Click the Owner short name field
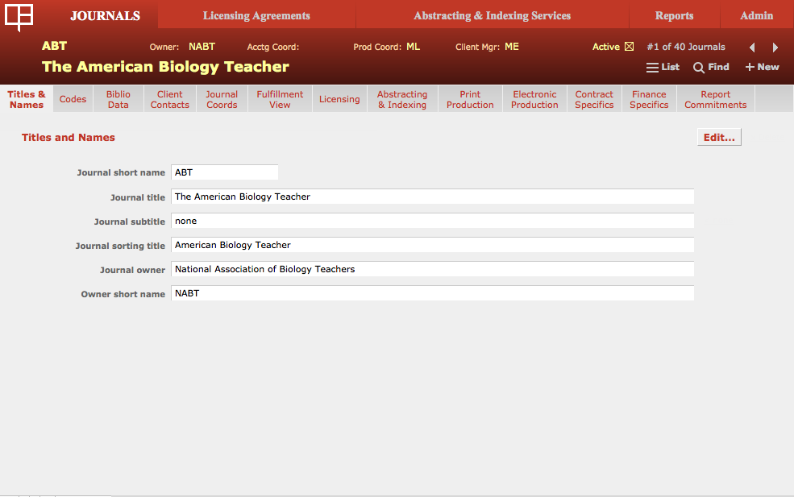Viewport: 794px width, 497px height. click(x=432, y=293)
